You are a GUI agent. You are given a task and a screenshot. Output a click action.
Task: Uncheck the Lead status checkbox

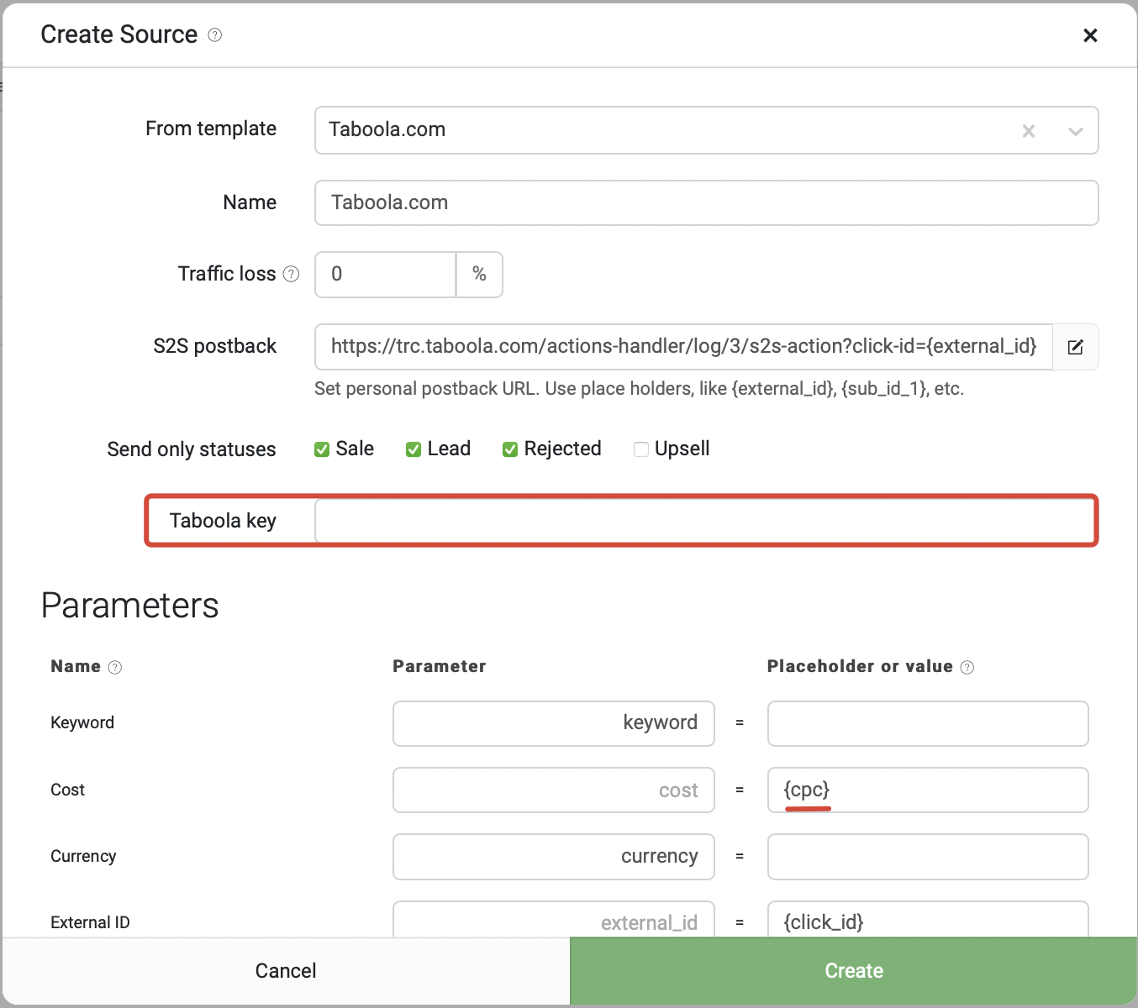point(414,449)
